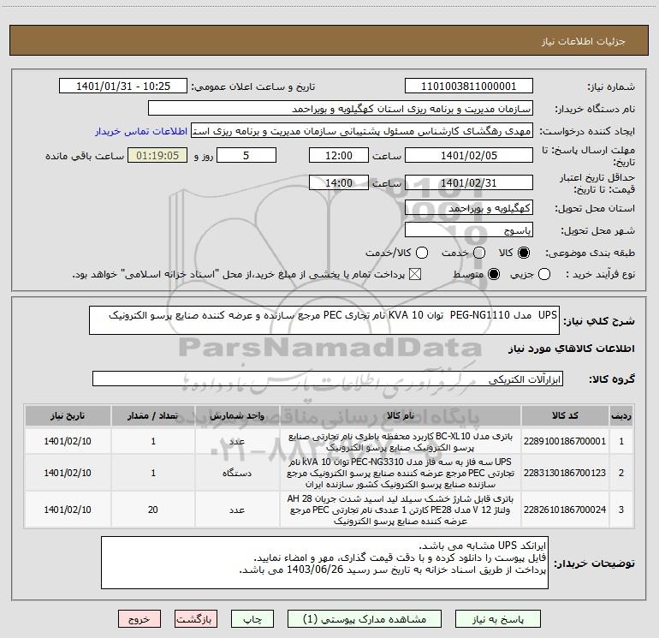Click the validity time field 14:00
The height and width of the screenshot is (638, 659).
click(339, 183)
